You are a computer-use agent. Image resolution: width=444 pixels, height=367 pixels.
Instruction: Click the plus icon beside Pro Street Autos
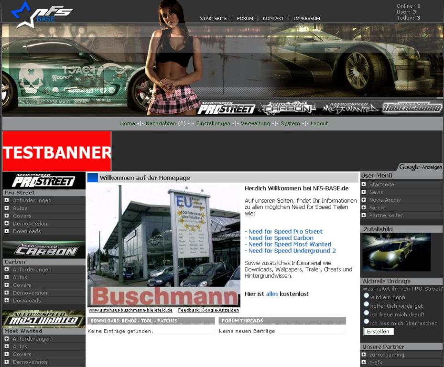pos(7,208)
